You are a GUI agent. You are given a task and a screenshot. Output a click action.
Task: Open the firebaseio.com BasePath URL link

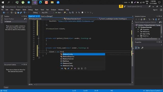tap(76, 21)
